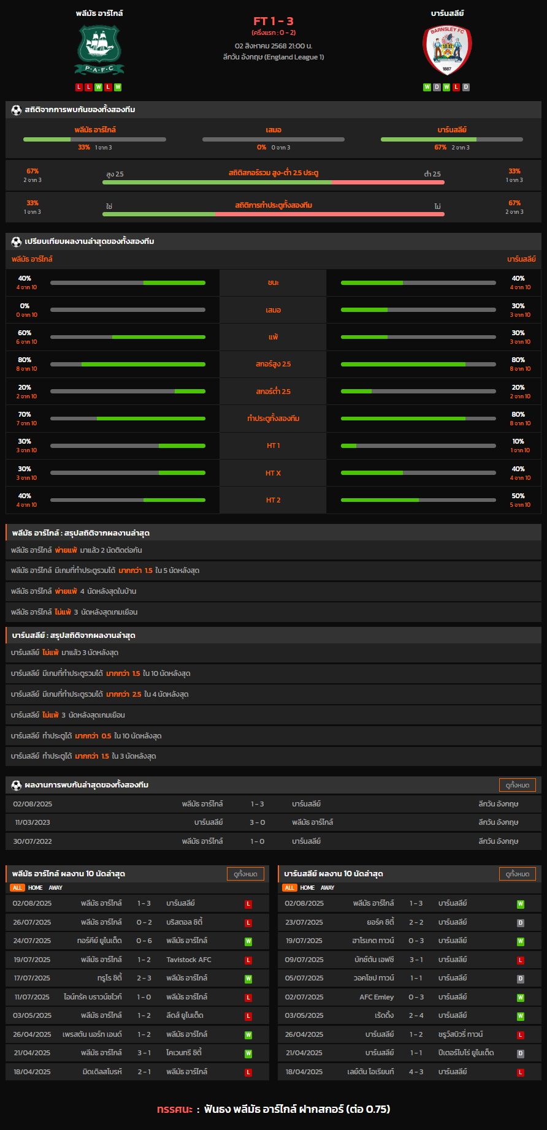The width and height of the screenshot is (547, 1130).
Task: Click the HT X comparison row label
Action: pos(273,473)
